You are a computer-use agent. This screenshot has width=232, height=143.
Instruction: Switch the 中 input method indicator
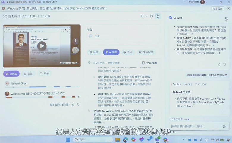pos(207,140)
